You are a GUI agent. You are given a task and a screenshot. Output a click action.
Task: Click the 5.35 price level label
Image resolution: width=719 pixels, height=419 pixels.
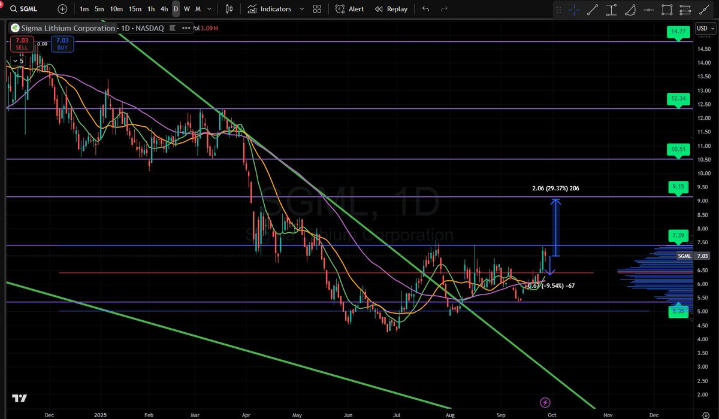[x=678, y=312]
